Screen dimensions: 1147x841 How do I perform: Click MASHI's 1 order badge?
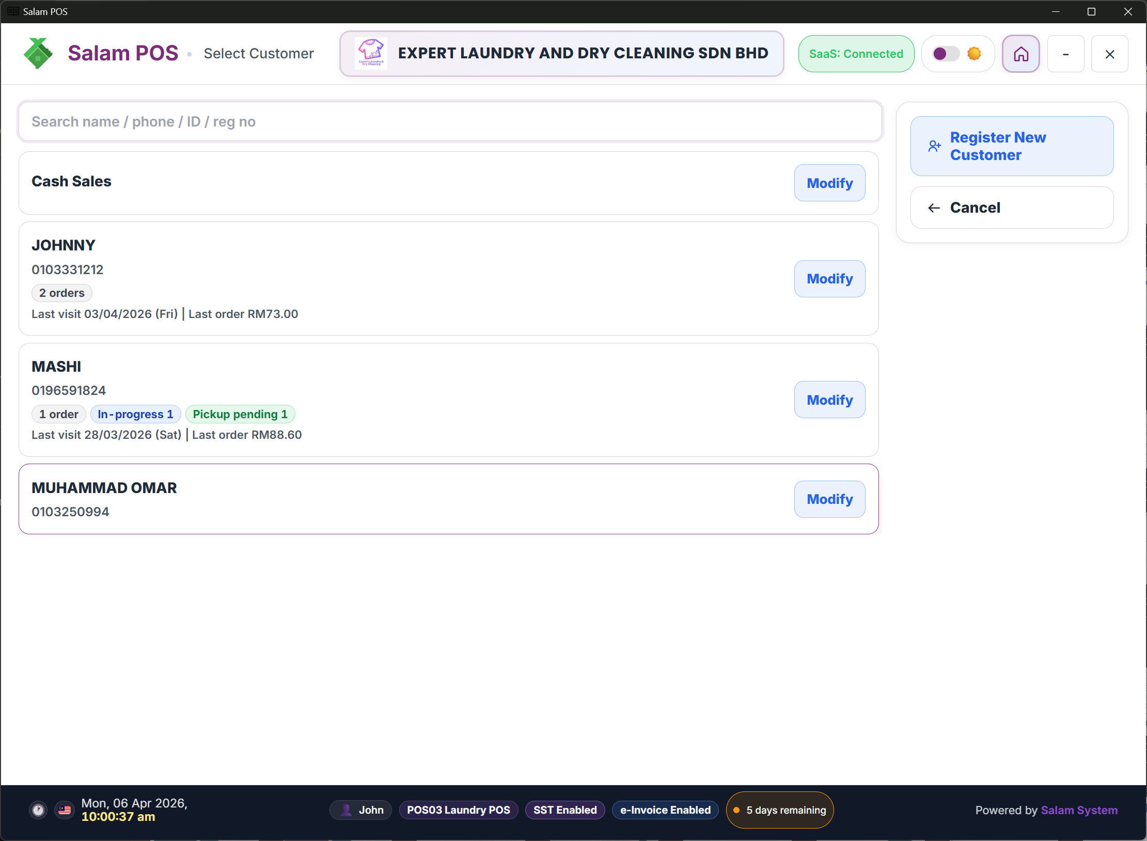coord(59,414)
